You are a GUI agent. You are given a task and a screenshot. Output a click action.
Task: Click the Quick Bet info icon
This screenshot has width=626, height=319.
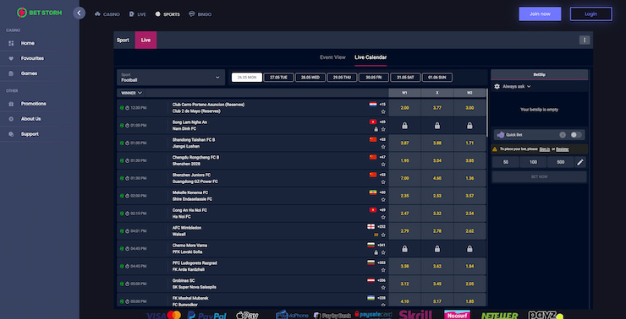click(x=563, y=135)
